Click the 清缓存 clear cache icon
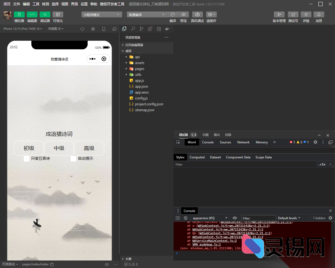The image size is (335, 268). 211,14
